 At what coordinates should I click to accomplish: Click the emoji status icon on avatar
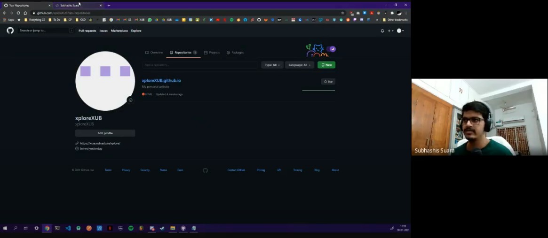coord(130,100)
